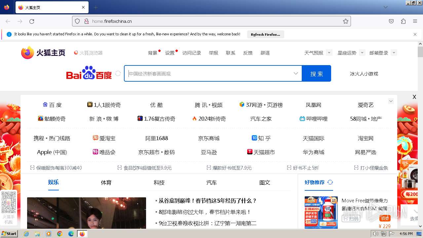
Task: Switch to the 体育 news tab
Action: pyautogui.click(x=106, y=182)
